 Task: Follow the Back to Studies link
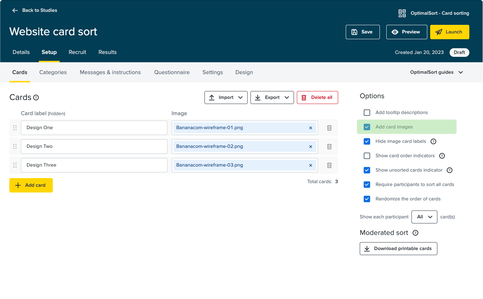[40, 10]
